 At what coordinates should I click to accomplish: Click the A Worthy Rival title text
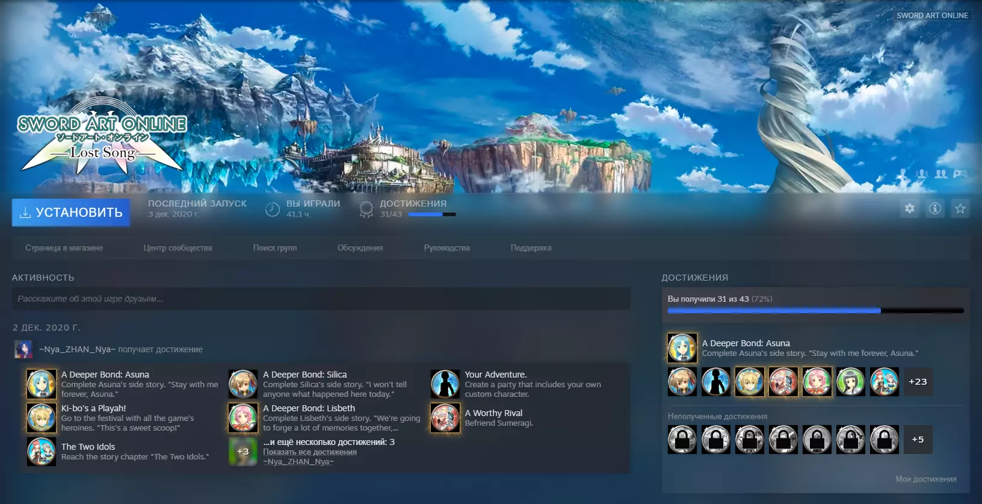493,413
